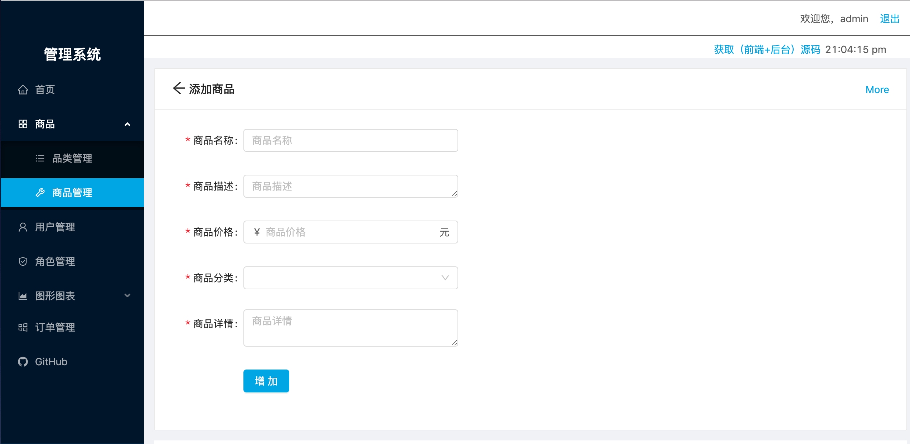Click the back arrow on 添加商品
Image resolution: width=910 pixels, height=444 pixels.
[178, 89]
